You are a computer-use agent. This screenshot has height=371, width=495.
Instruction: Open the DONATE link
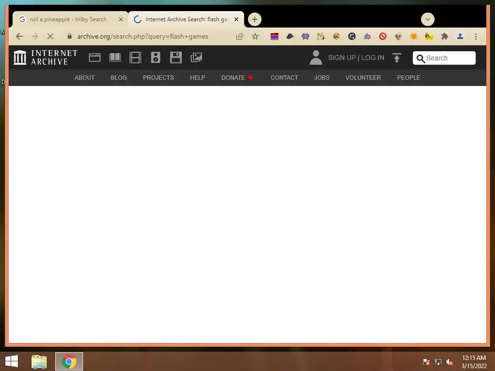pos(237,78)
